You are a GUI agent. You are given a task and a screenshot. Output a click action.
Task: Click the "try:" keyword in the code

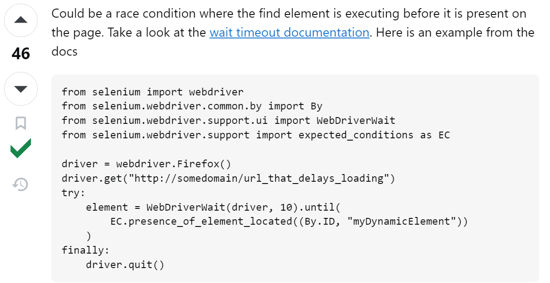(x=73, y=193)
